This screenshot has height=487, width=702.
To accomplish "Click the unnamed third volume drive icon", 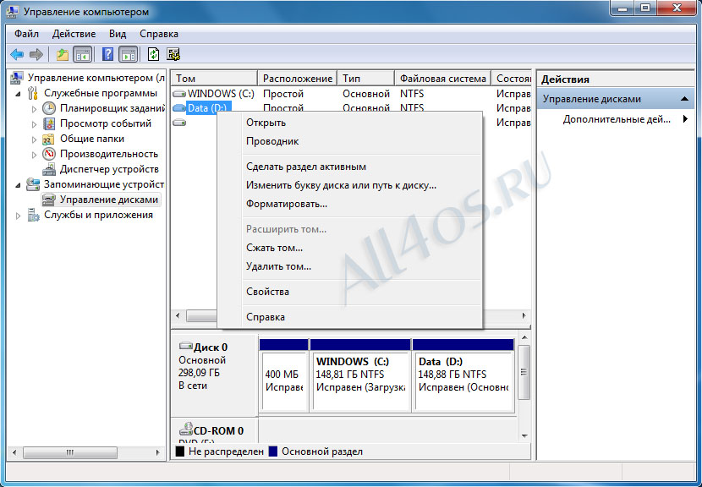I will (x=179, y=123).
